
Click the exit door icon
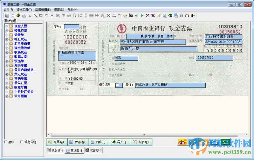(193, 15)
